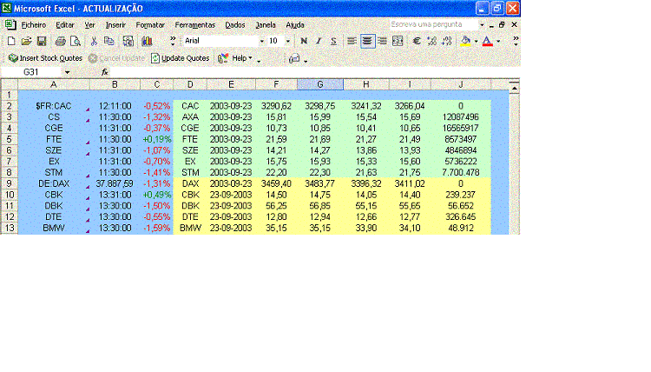The width and height of the screenshot is (651, 372).
Task: Open the Help dropdown in quotes toolbar
Action: pyautogui.click(x=250, y=58)
